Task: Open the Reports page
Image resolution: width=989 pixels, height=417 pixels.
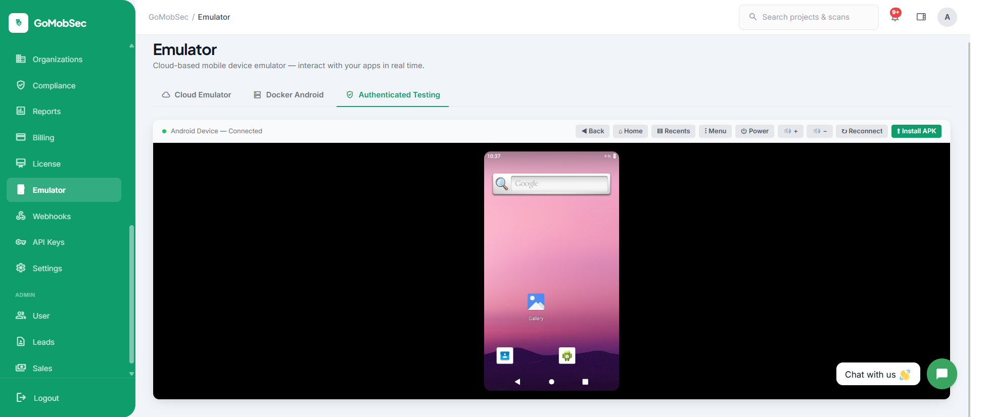Action: [64, 111]
